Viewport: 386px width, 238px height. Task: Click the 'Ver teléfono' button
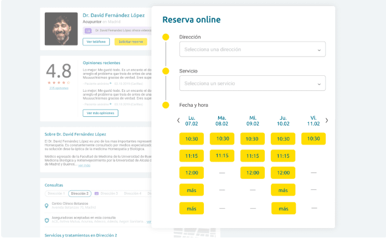(96, 42)
